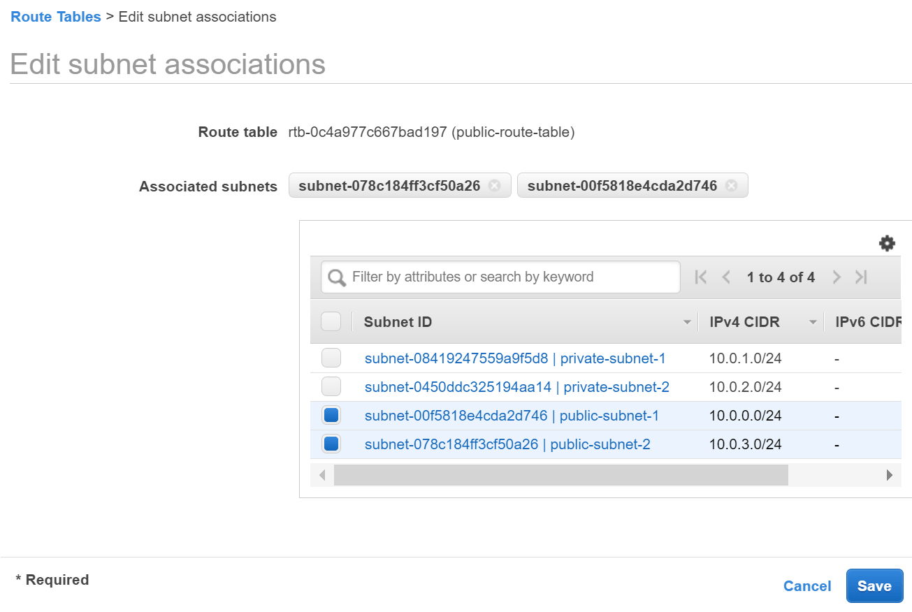Check the private-subnet-2 checkbox
Screen dimensions: 912x612
(x=331, y=386)
